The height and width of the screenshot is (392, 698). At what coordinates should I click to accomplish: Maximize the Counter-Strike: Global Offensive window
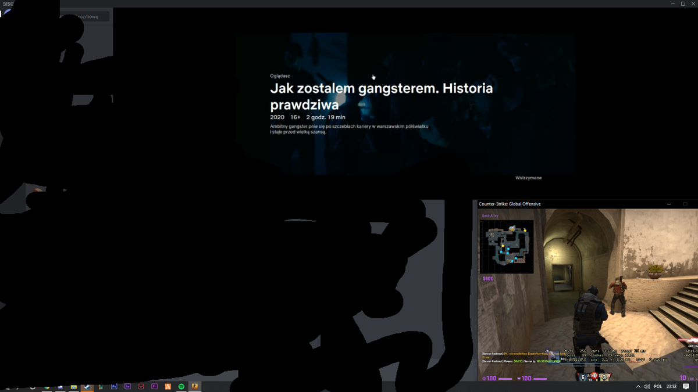(685, 204)
